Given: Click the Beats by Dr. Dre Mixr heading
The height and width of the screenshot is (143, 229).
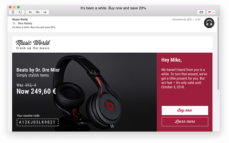Looking at the screenshot, I should pos(38,70).
